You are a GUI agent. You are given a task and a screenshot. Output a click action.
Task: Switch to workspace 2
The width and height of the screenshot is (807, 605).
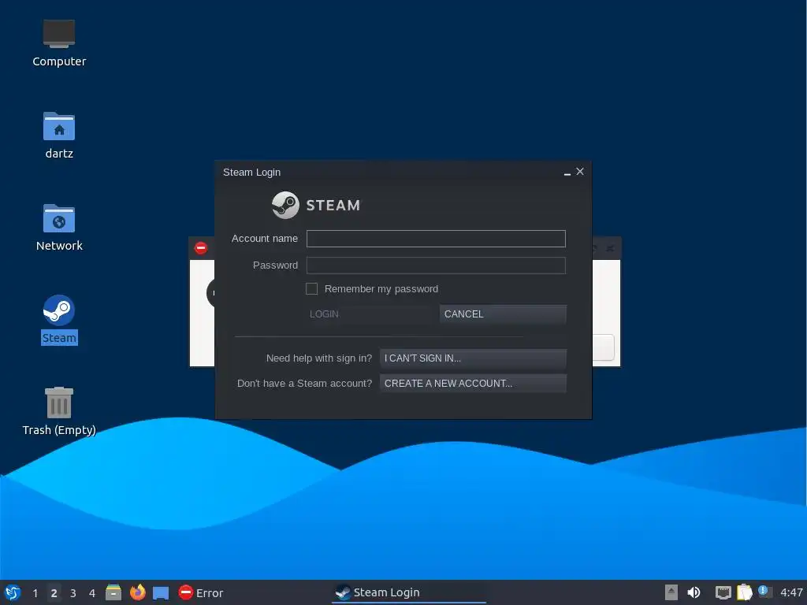point(54,593)
